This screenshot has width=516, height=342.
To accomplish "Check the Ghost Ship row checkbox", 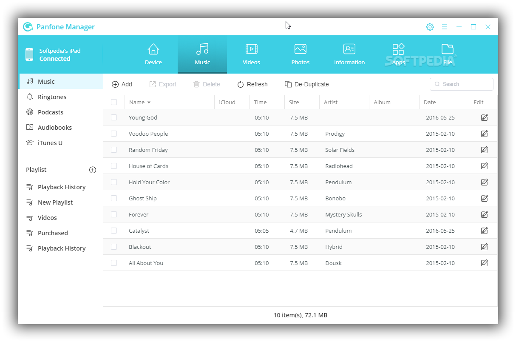I will tap(114, 198).
